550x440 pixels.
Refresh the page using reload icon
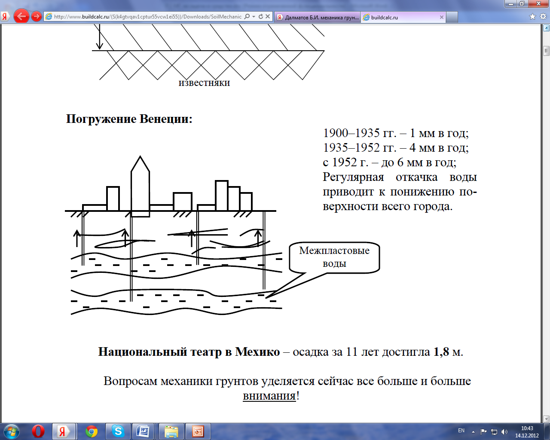(x=260, y=17)
